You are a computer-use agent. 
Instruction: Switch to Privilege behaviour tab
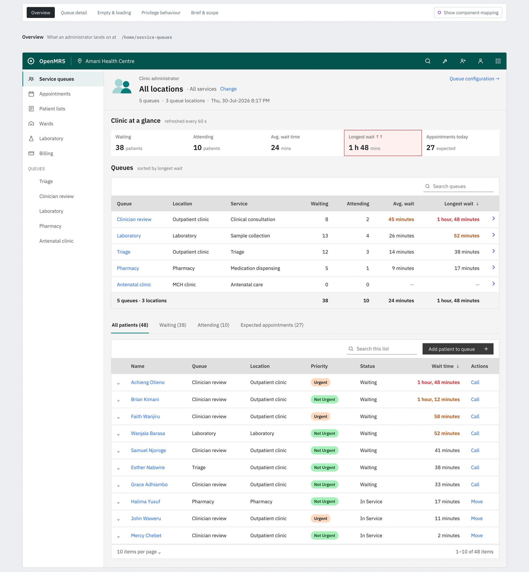coord(161,13)
